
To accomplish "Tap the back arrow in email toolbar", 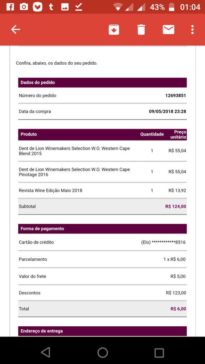I will pos(16,29).
